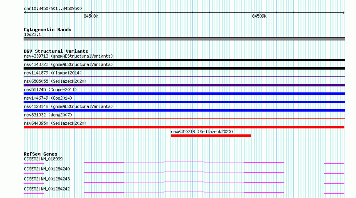Open variant nsv6450218 (Sedlazeck2020) label
356x198 pixels.
pos(202,132)
